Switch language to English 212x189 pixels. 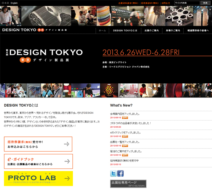[14, 3]
